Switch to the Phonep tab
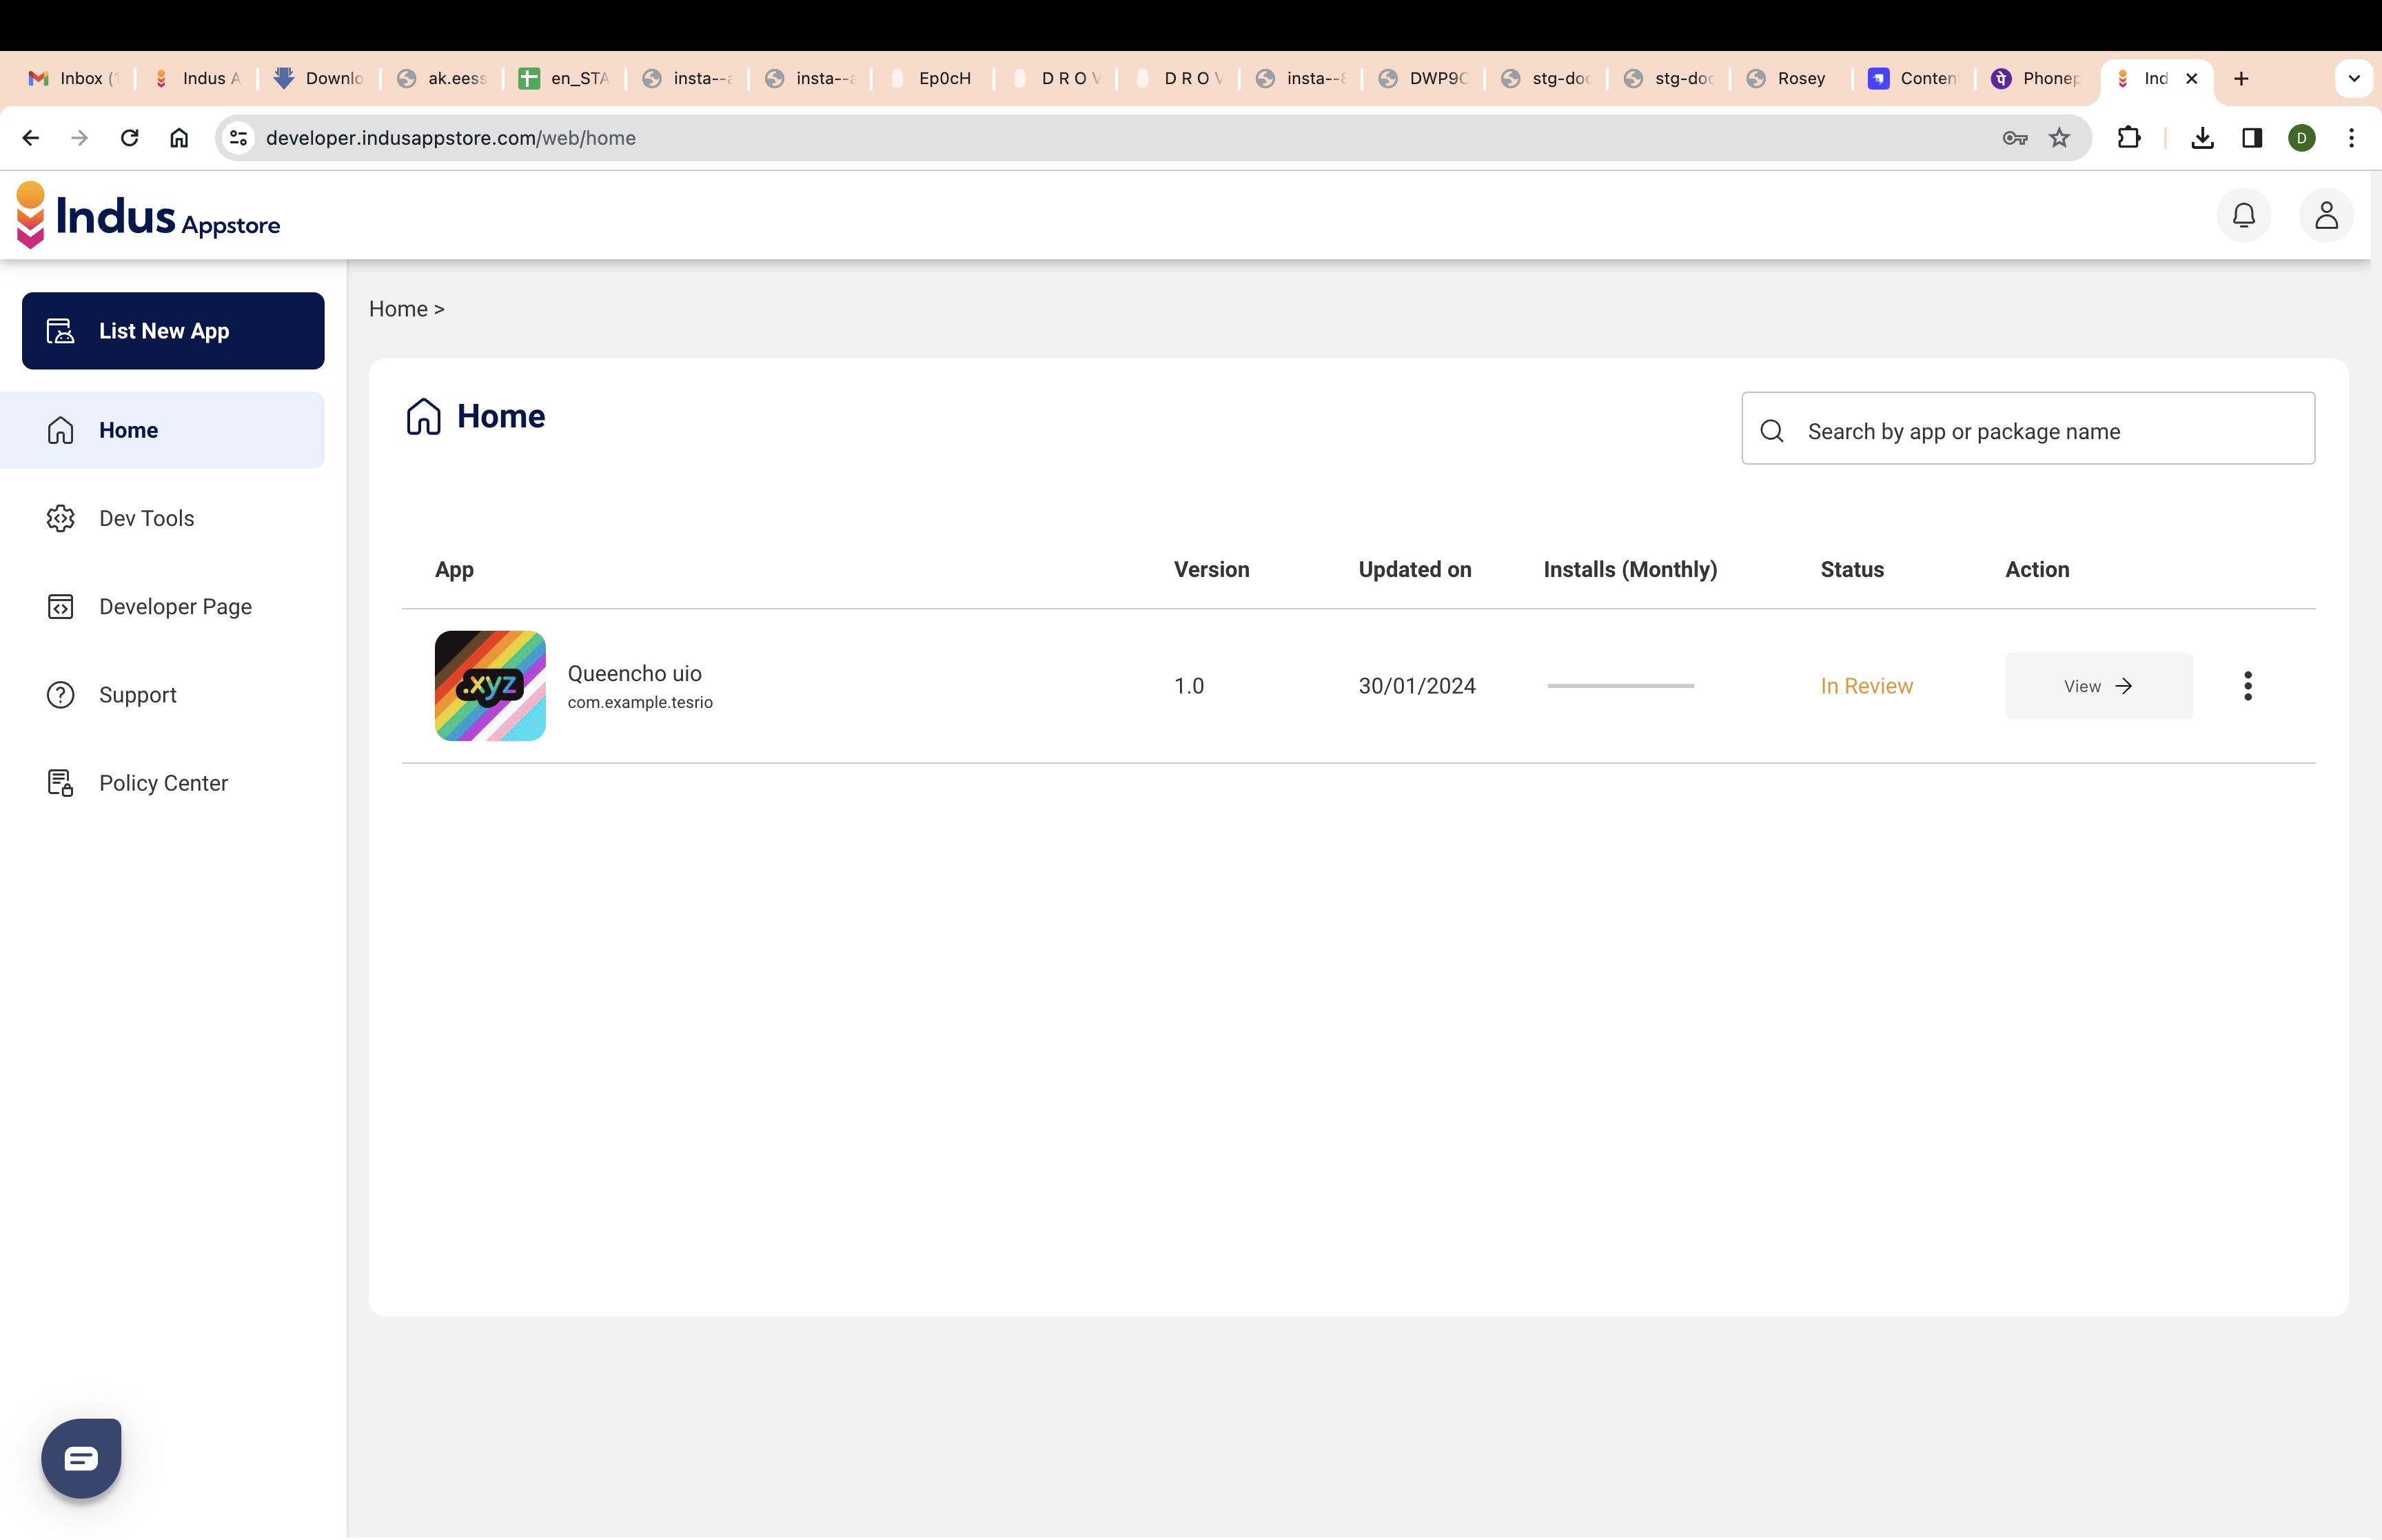2382x1540 pixels. (2037, 78)
